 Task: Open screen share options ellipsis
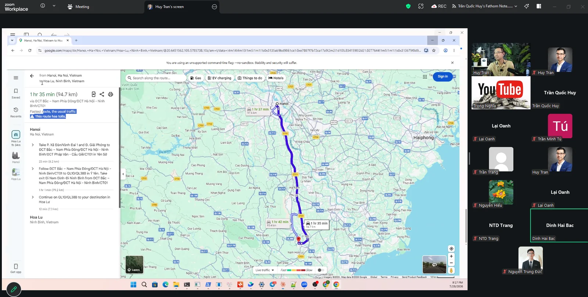(x=214, y=7)
